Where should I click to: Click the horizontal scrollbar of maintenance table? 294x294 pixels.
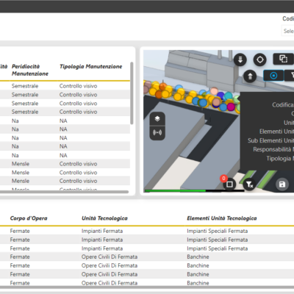pos(64,192)
